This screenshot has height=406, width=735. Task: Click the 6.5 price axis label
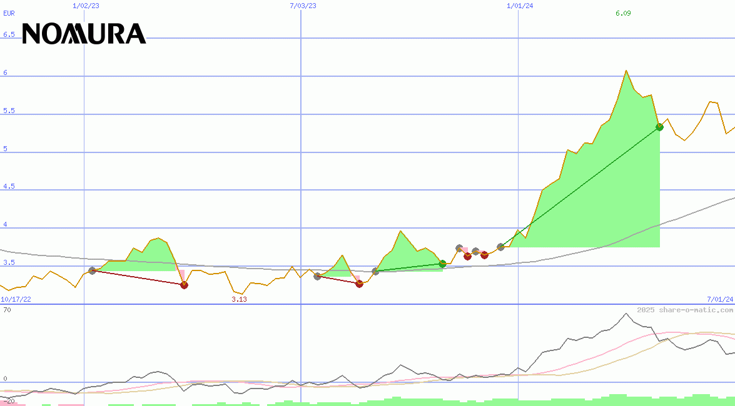(9, 35)
